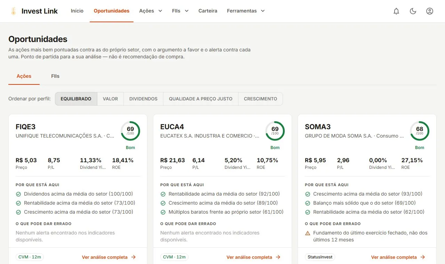Click the arrow icon in SOMA3 'Ver análise completa'
445x264 pixels.
423,257
